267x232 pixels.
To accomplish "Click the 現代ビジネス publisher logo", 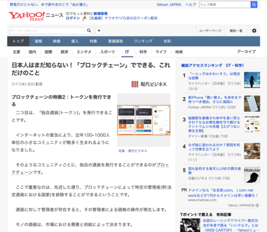I will 149,84.
